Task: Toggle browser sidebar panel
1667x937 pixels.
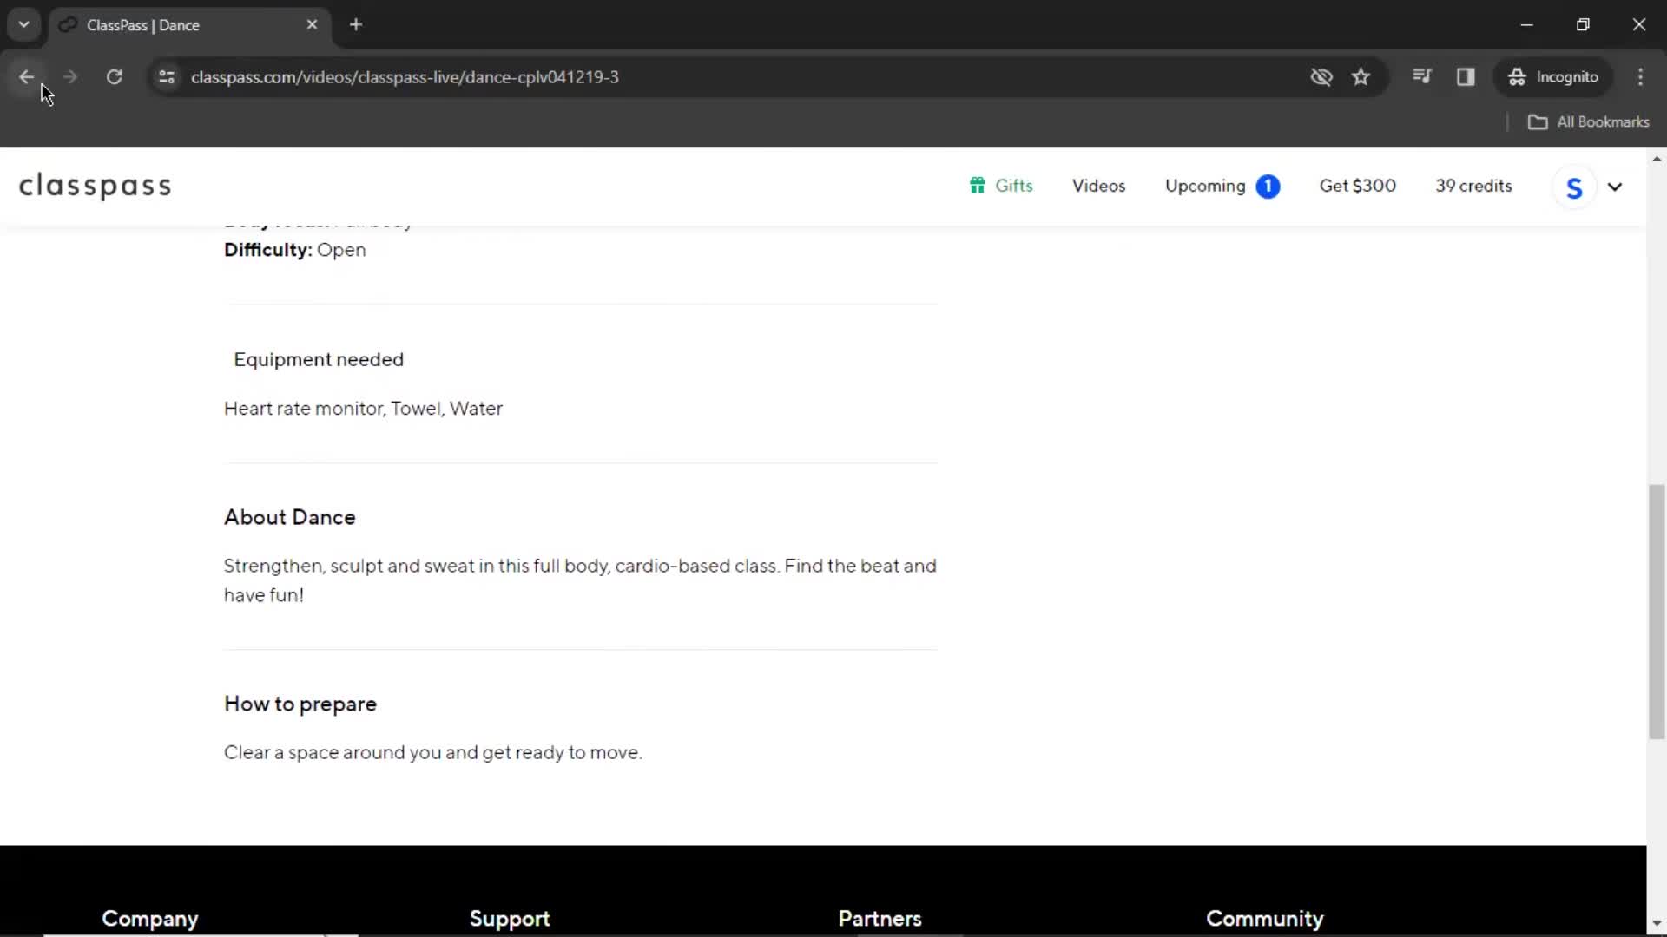Action: click(1466, 76)
